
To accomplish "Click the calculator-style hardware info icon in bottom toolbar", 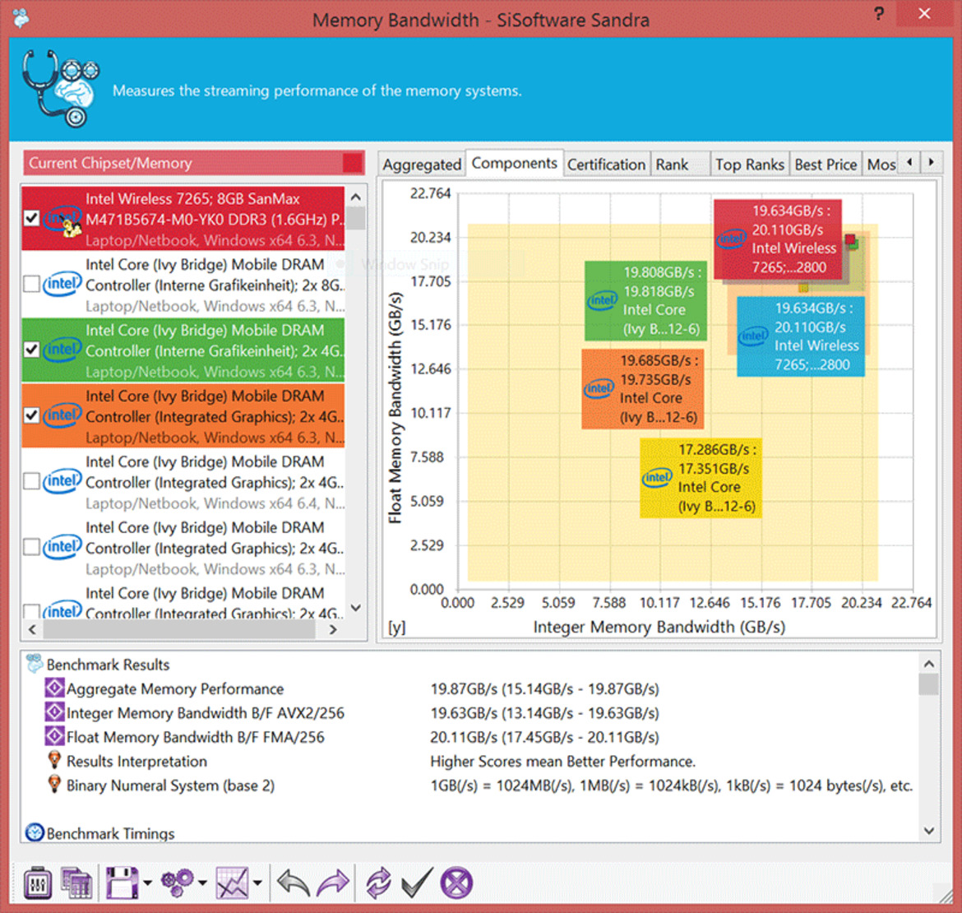I will coord(38,883).
